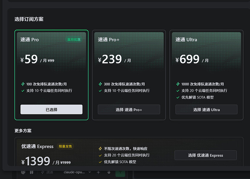
Task: Click the @ mention icon in chat bar
Action: pyautogui.click(x=23, y=172)
